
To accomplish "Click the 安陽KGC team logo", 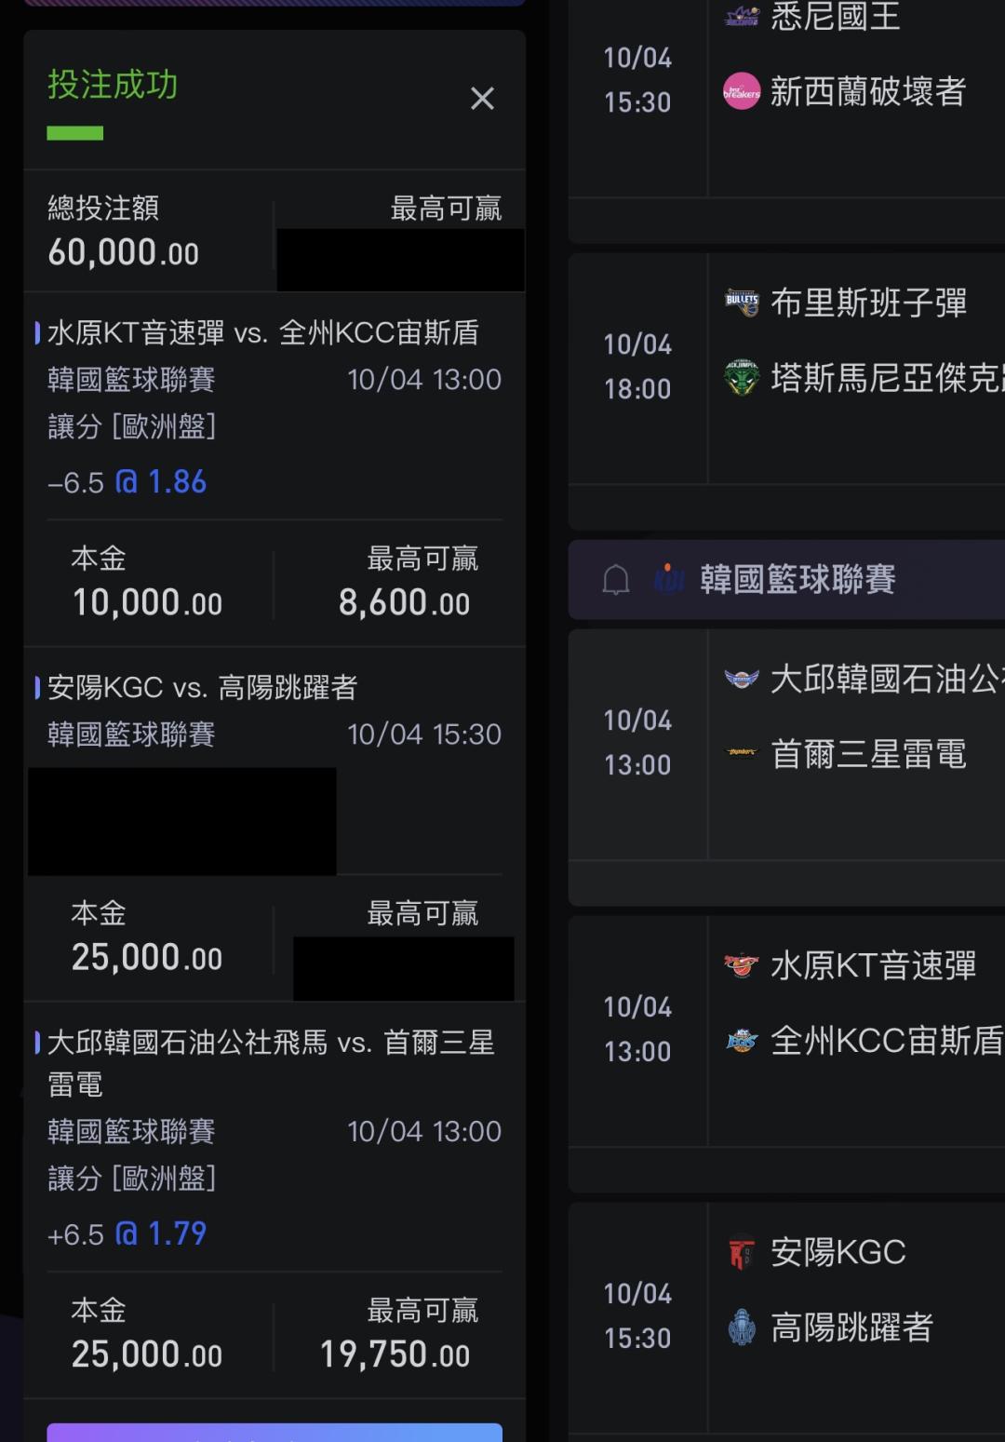I will pos(742,1252).
